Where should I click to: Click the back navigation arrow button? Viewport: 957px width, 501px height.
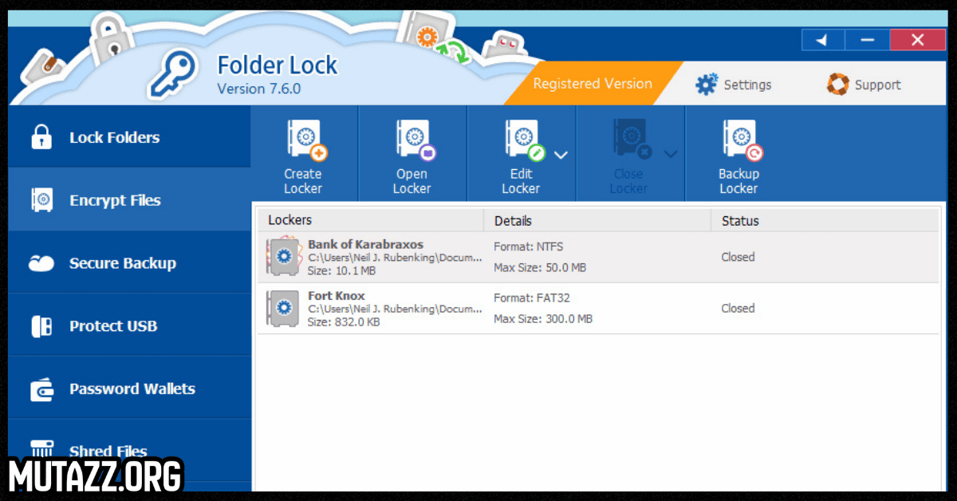(x=823, y=39)
